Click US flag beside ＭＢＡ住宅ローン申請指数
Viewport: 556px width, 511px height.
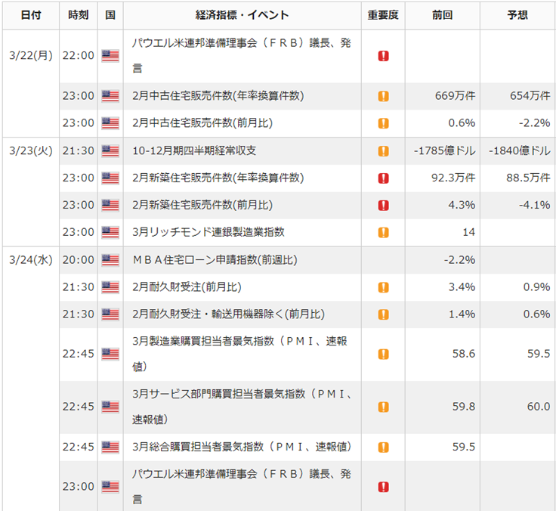110,260
